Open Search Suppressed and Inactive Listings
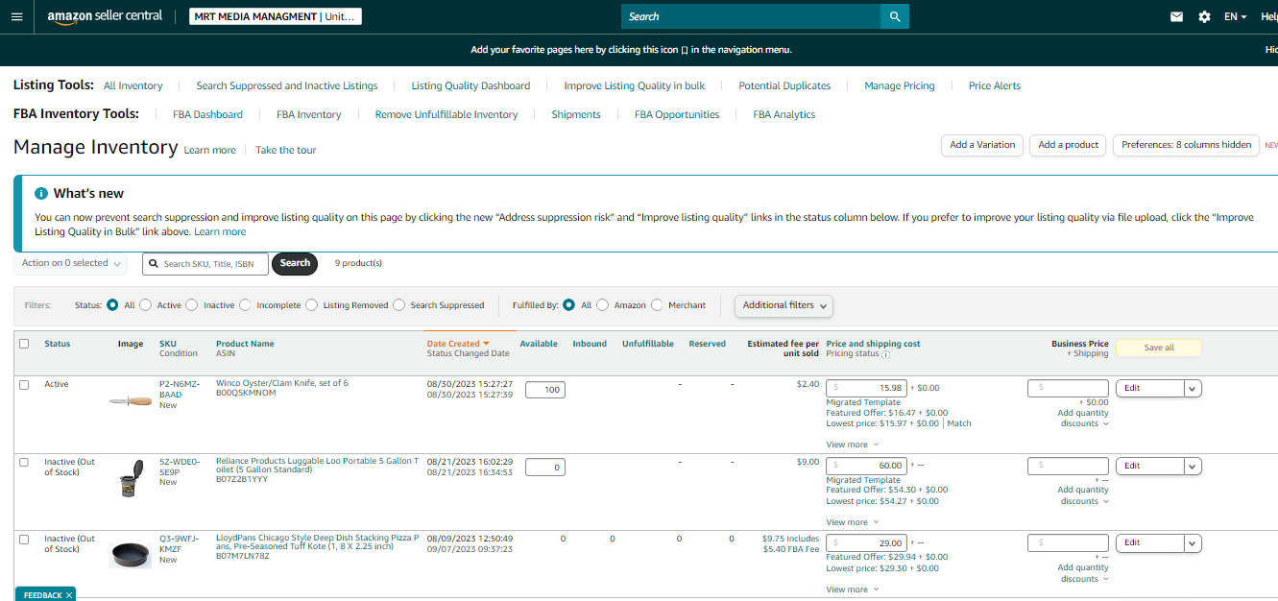Image resolution: width=1278 pixels, height=601 pixels. coord(287,85)
